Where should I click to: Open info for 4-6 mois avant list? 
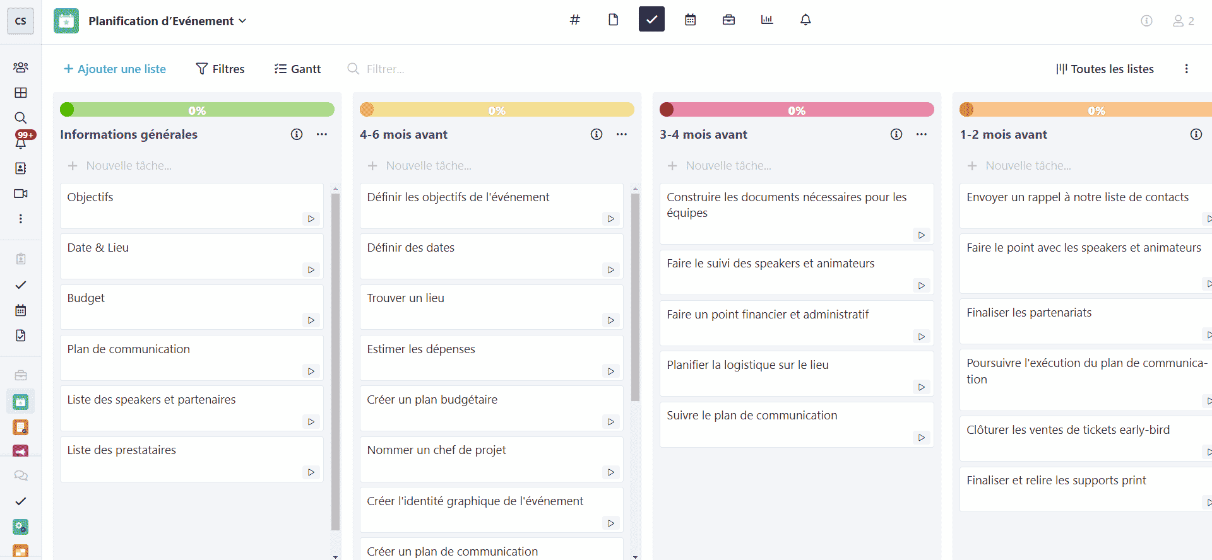pyautogui.click(x=597, y=134)
